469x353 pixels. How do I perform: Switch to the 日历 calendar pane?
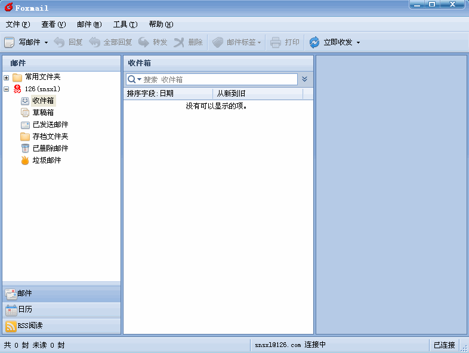pyautogui.click(x=61, y=309)
